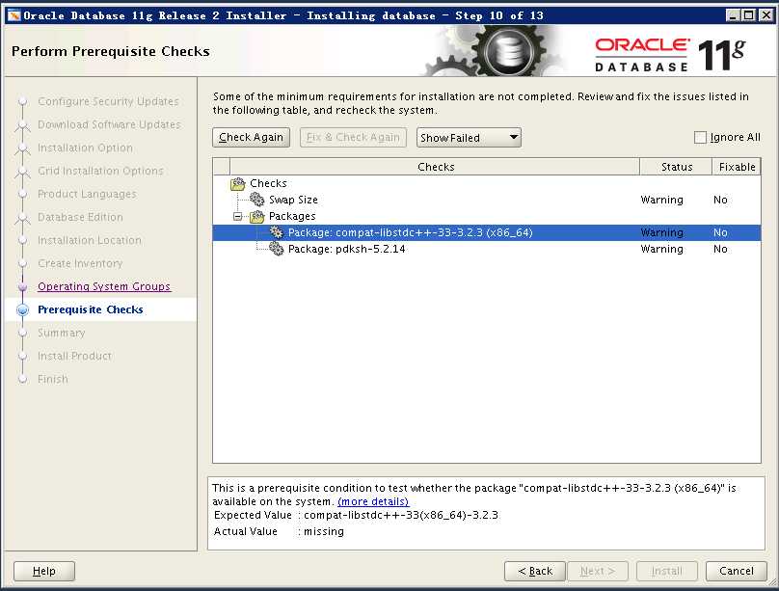
Task: Click Warning status of pdksh package
Action: click(x=661, y=249)
